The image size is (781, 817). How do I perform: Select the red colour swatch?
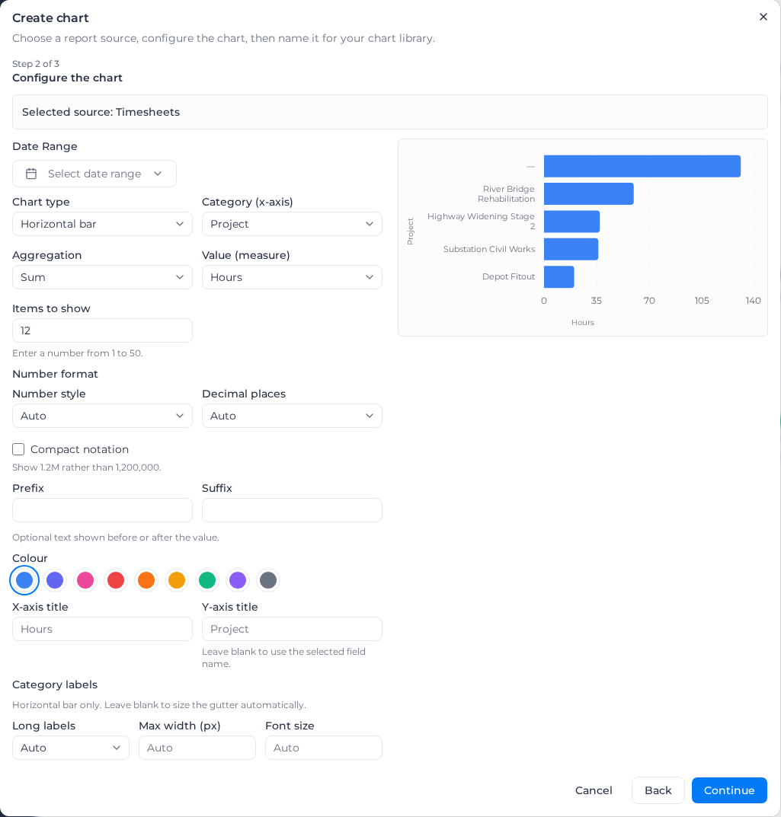pos(116,580)
